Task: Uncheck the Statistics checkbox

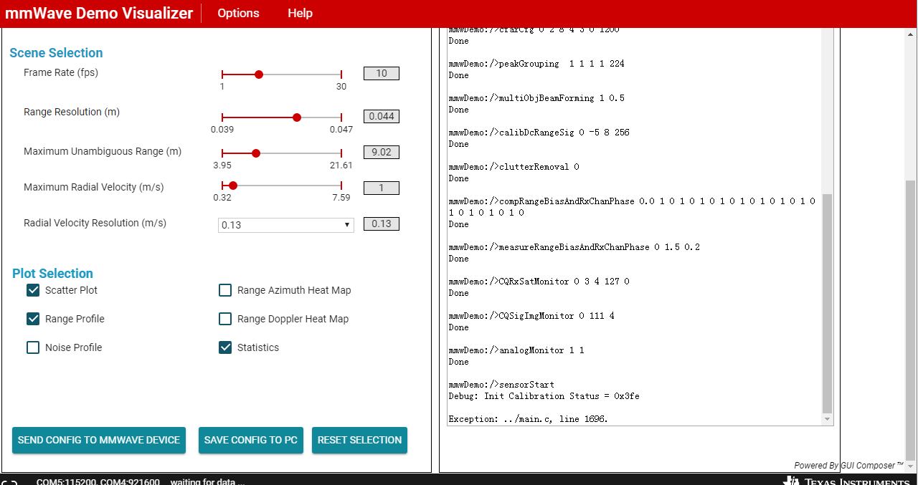Action: (x=225, y=347)
